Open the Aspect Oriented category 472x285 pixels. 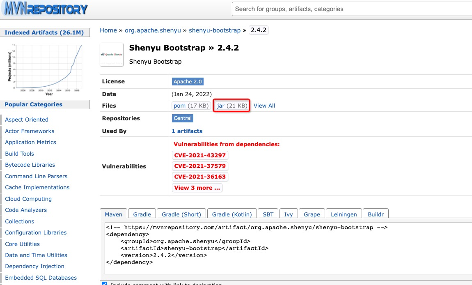click(27, 120)
